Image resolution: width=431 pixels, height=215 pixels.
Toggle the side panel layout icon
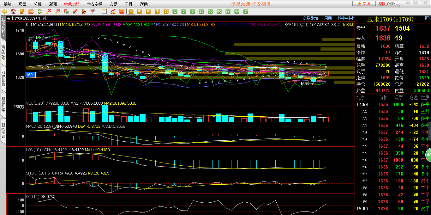[x=352, y=18]
